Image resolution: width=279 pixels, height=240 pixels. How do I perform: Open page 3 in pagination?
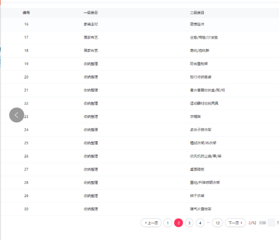coord(189,223)
